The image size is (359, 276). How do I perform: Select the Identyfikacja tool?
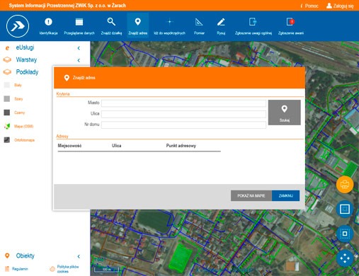coord(48,26)
